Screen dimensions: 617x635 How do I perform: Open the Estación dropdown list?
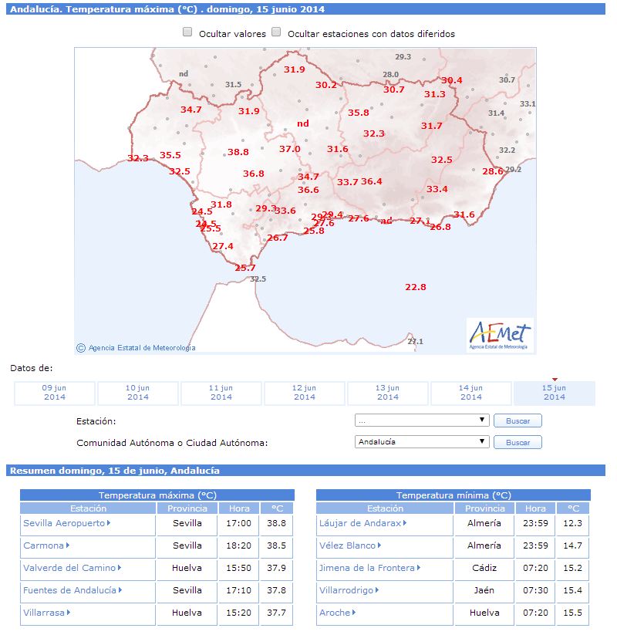point(422,421)
